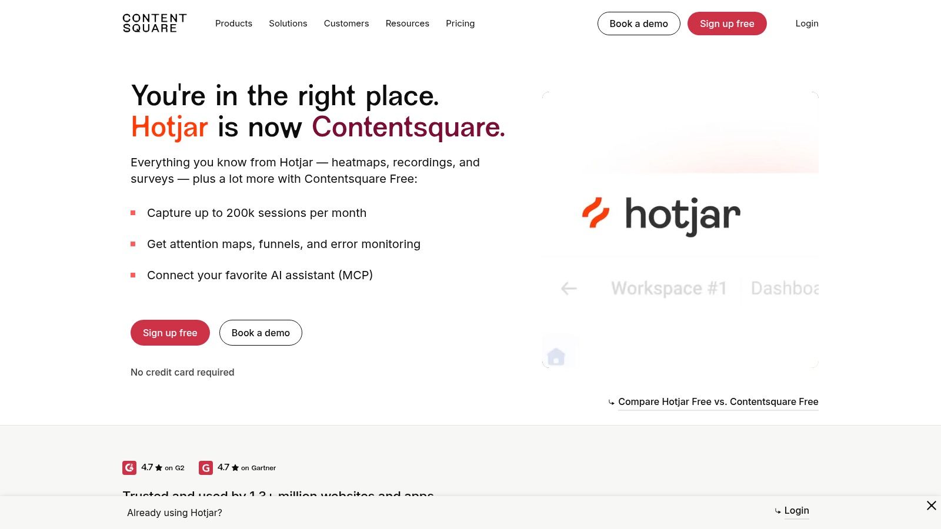This screenshot has width=941, height=529.
Task: Click the 4.7 on Gartner rating text
Action: [246, 468]
